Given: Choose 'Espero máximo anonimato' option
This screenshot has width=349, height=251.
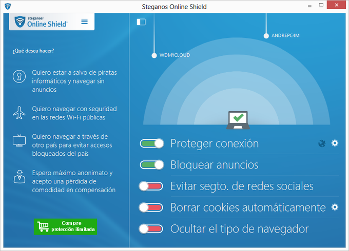Looking at the screenshot, I should (74, 181).
